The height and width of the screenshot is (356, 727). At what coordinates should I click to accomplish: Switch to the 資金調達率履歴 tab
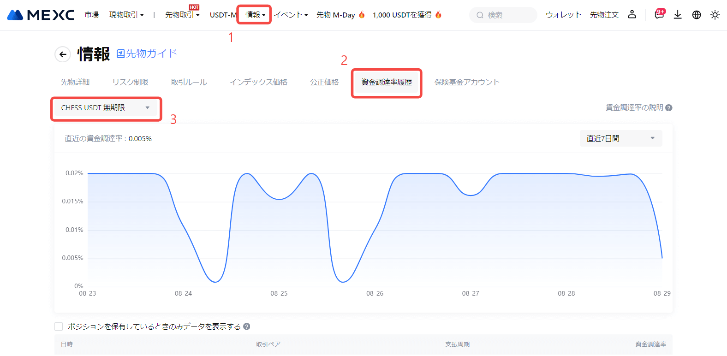tap(387, 82)
